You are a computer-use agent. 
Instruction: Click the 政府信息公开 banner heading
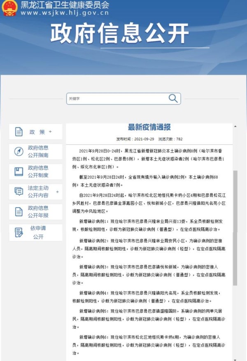(x=120, y=34)
